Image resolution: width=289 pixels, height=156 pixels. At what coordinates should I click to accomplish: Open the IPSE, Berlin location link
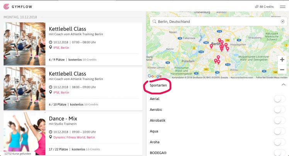point(61,47)
